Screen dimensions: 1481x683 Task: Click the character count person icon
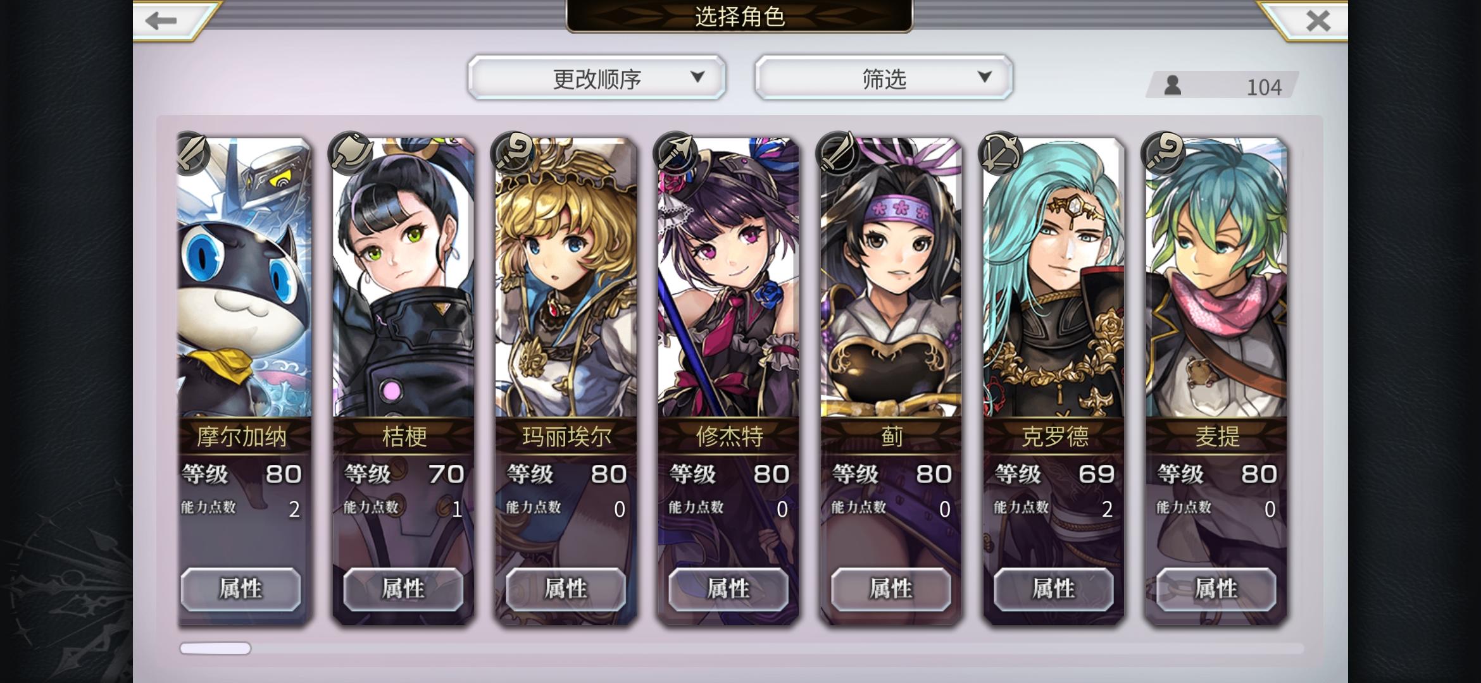pos(1173,85)
